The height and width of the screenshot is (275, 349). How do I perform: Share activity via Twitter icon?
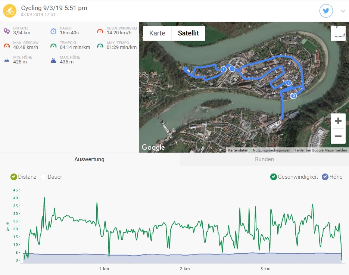click(x=326, y=11)
